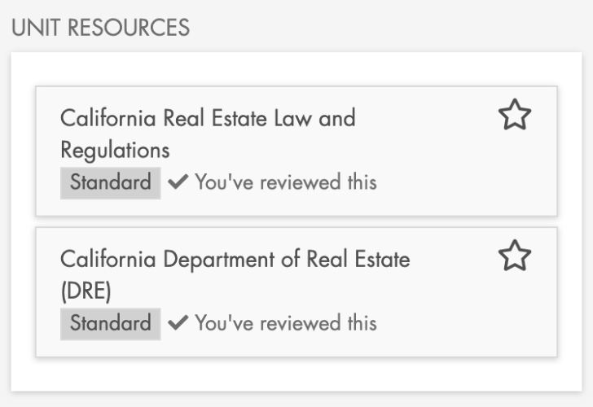The height and width of the screenshot is (407, 593).
Task: Click the white panel area below the DRE card
Action: [x=296, y=374]
